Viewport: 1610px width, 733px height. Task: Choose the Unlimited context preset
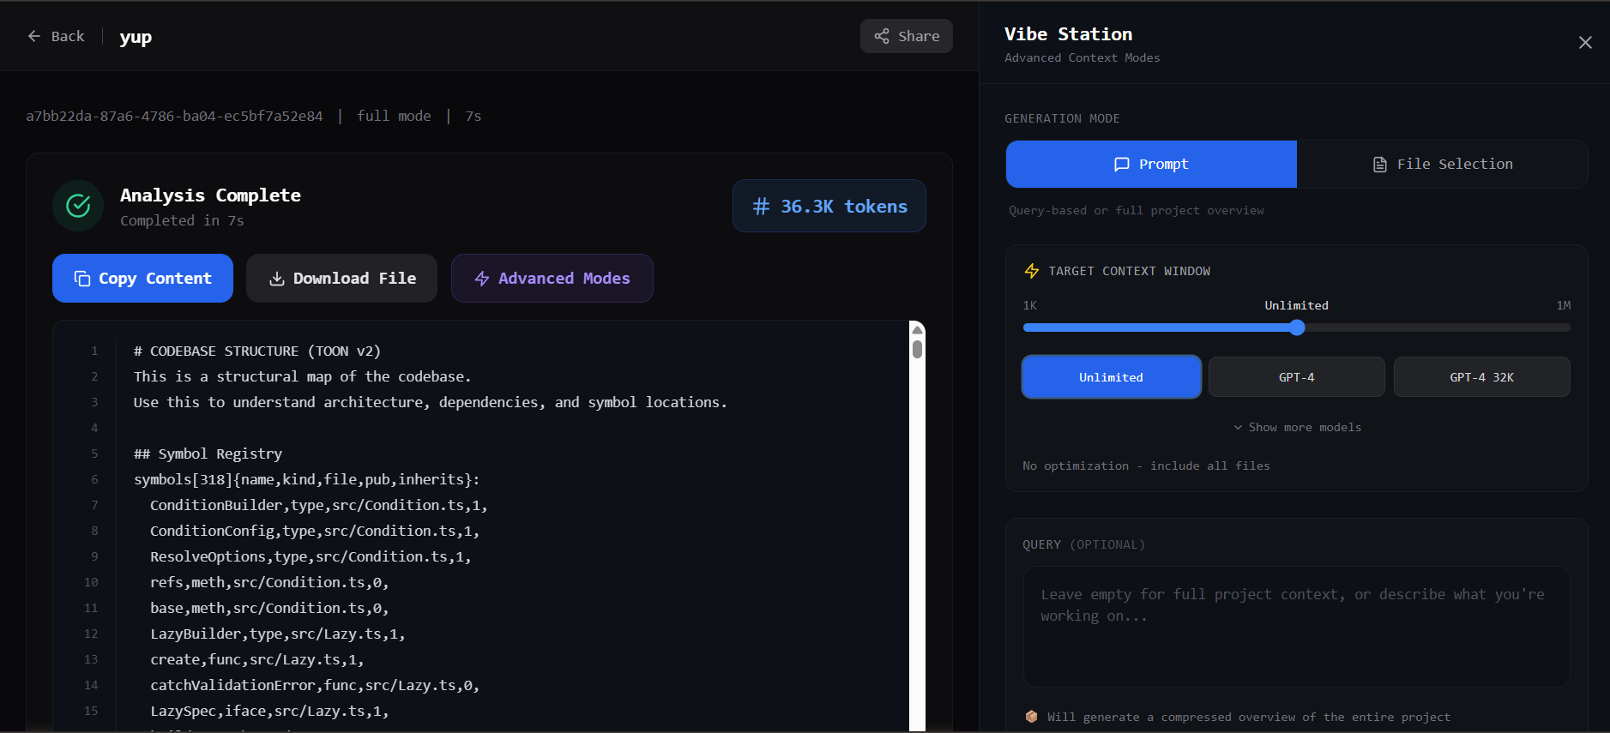(x=1112, y=377)
